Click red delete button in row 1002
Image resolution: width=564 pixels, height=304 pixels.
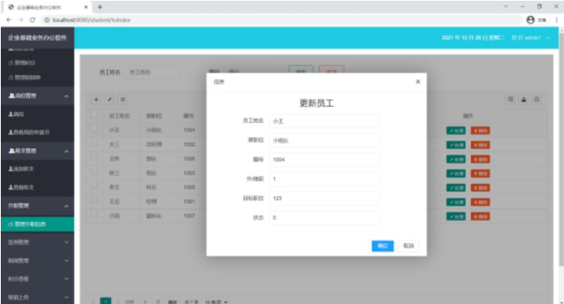tap(480, 145)
